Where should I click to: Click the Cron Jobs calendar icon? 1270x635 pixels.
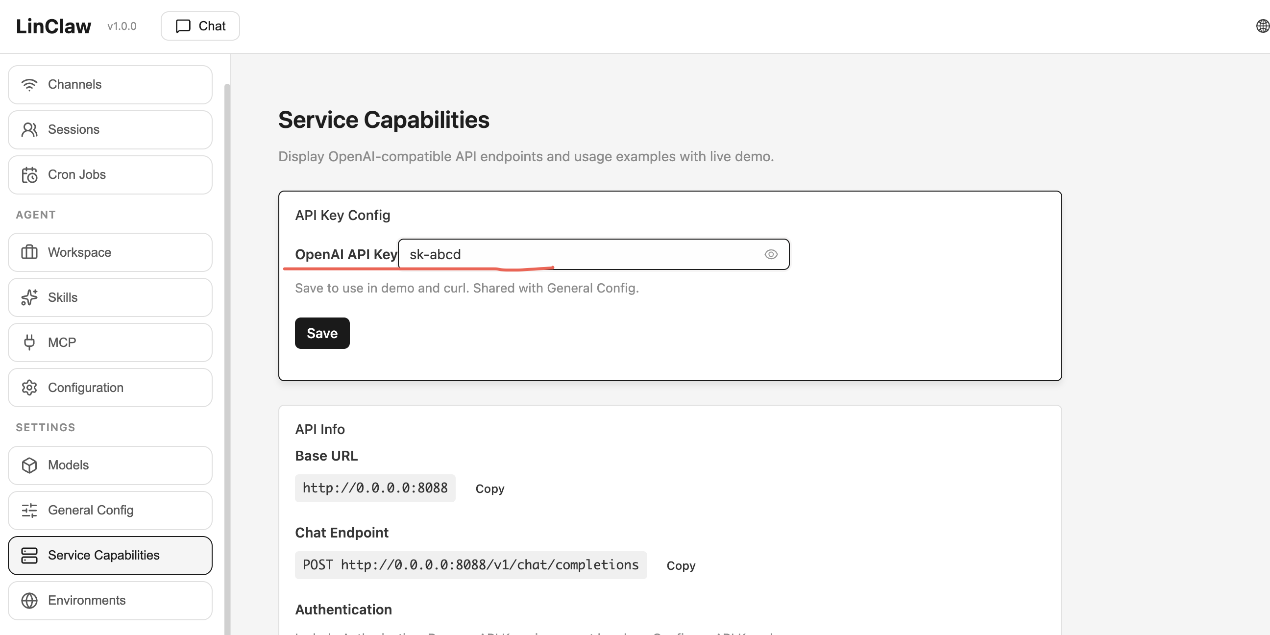[29, 175]
